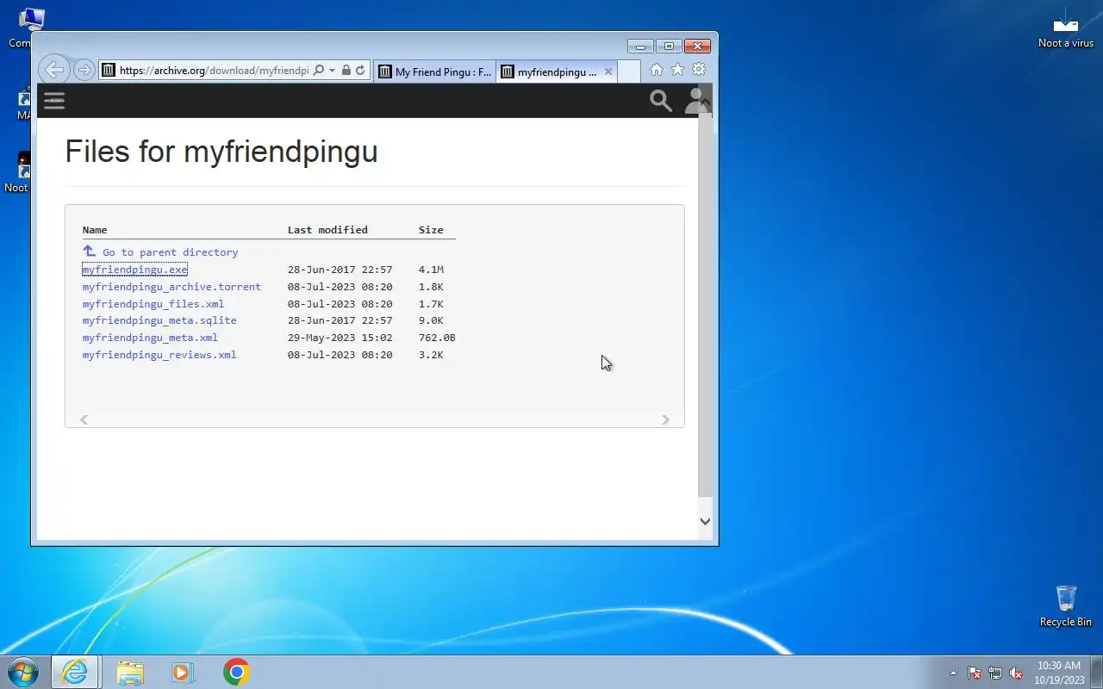Click Internet Explorer taskbar icon
The width and height of the screenshot is (1103, 689).
(x=75, y=672)
